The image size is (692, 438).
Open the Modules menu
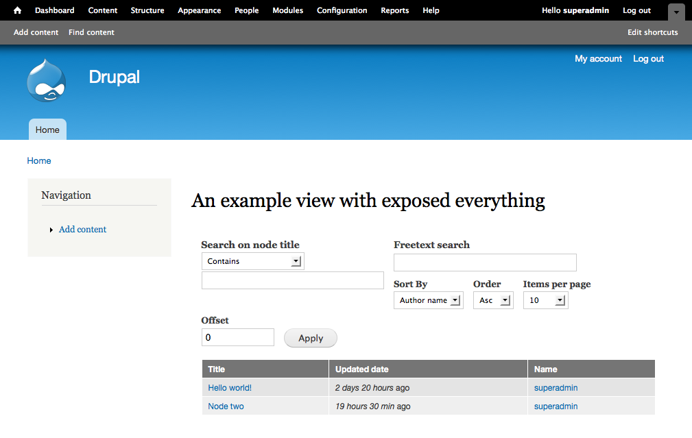pyautogui.click(x=287, y=10)
